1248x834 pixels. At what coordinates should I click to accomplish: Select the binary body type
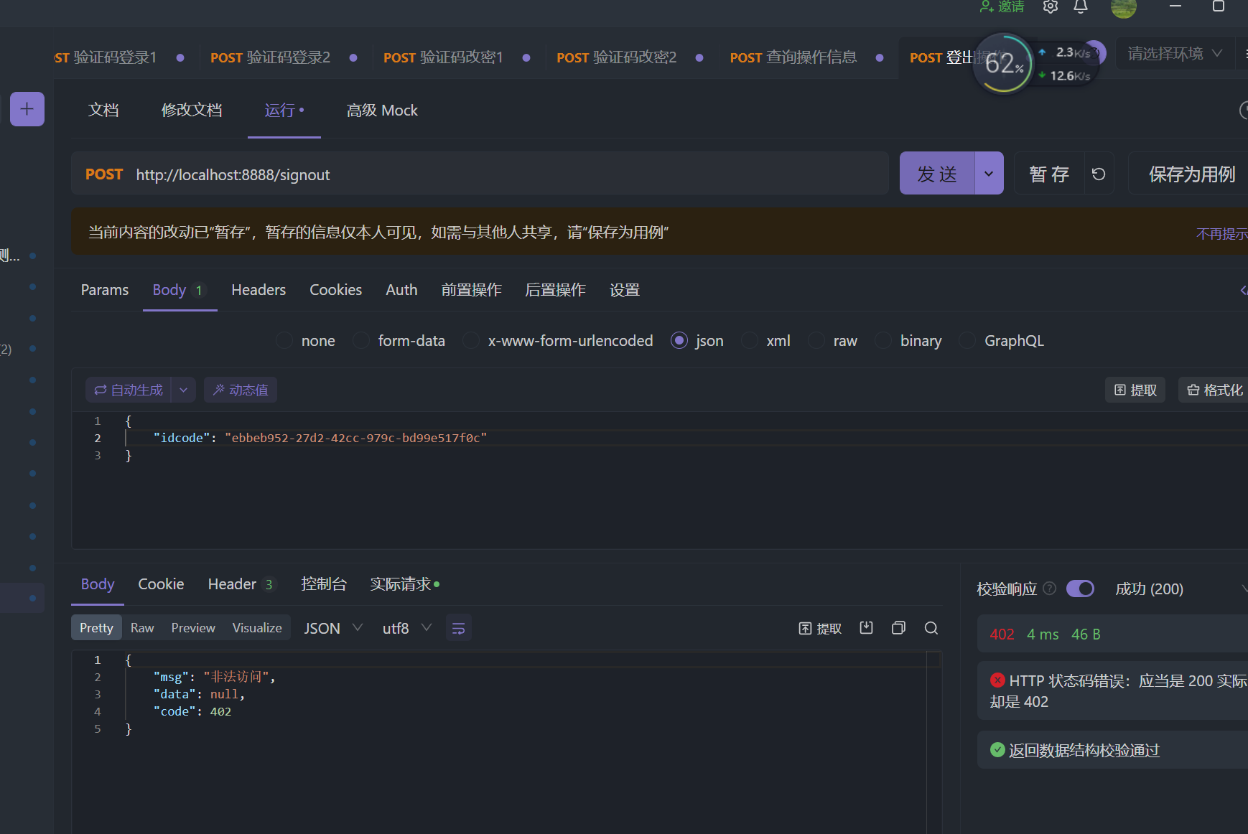tap(908, 340)
